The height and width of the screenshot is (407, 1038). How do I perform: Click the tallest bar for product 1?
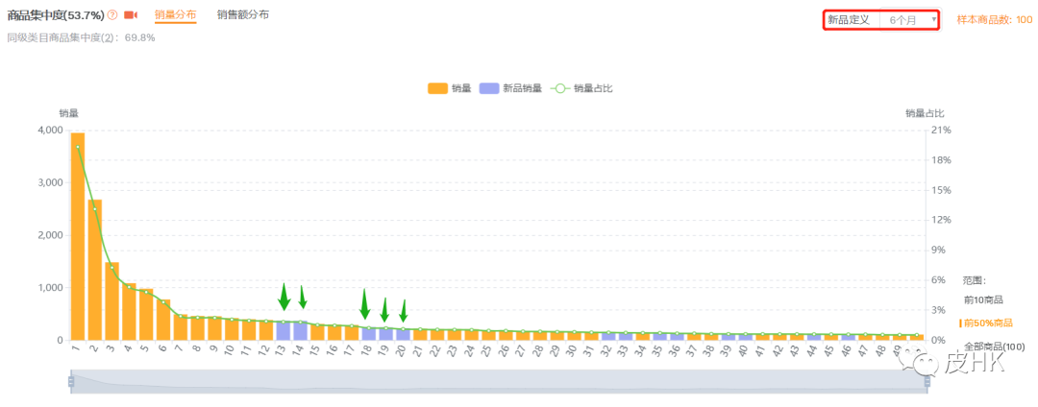(x=78, y=238)
